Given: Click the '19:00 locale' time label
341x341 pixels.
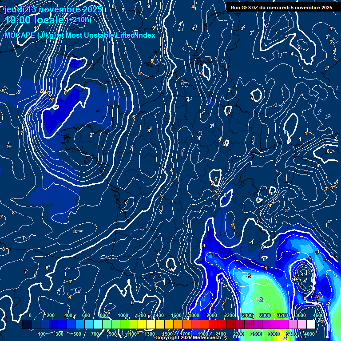Looking at the screenshot, I should (x=34, y=20).
